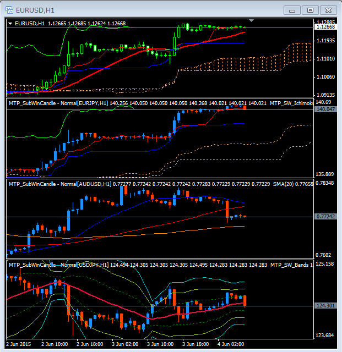Click the time axis label 2 Jun 18:00

point(90,344)
